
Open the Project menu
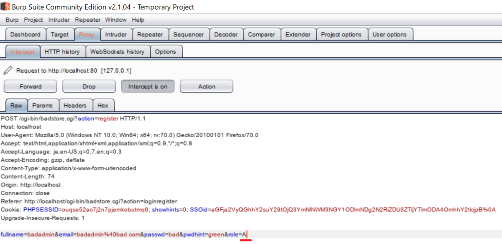click(x=33, y=20)
